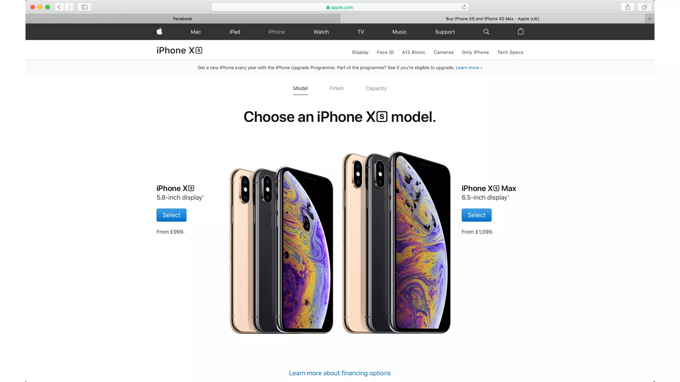This screenshot has height=382, width=680.
Task: Select the iPhone XS 5.8-inch model
Action: [x=171, y=215]
